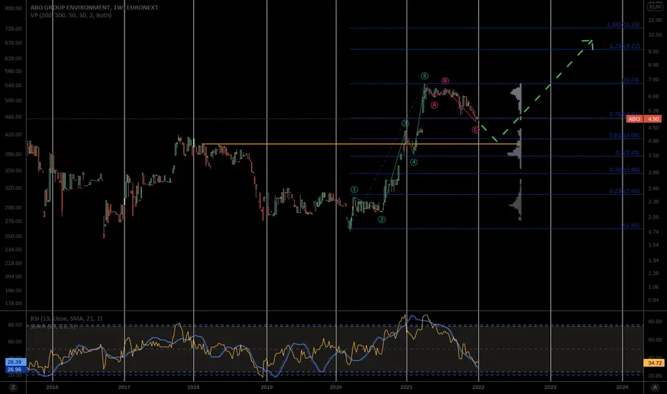Click the 1.382(11.18) Fibonacci level label
This screenshot has height=394, width=667.
[x=623, y=24]
